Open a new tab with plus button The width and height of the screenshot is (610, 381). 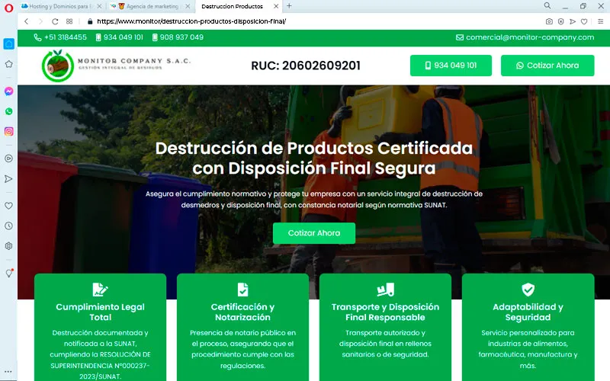click(x=289, y=6)
